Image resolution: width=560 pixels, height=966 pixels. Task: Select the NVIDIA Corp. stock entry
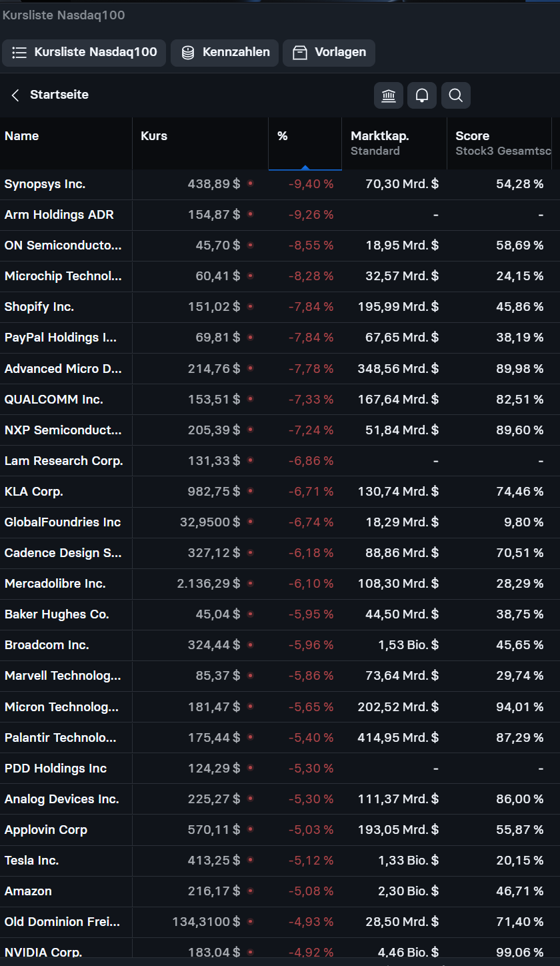coord(43,952)
